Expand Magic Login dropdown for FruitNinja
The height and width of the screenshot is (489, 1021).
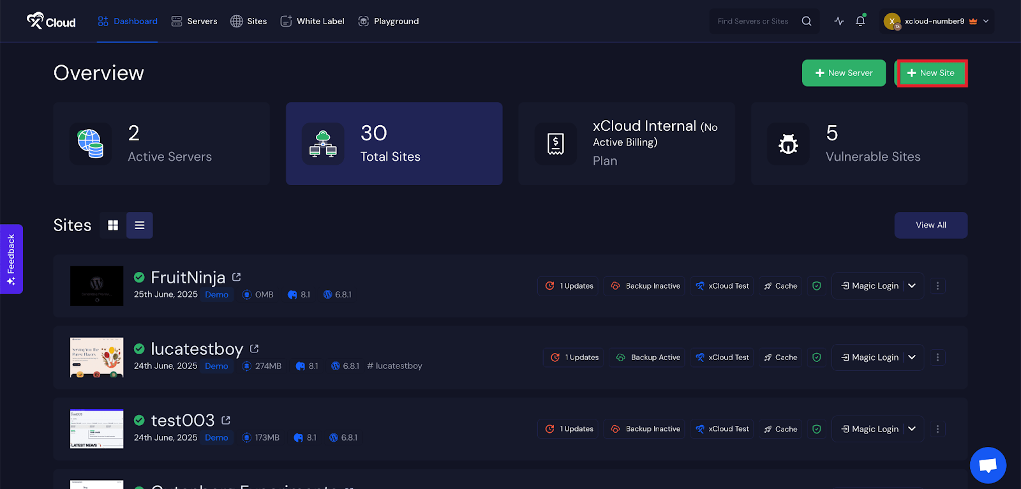point(912,286)
